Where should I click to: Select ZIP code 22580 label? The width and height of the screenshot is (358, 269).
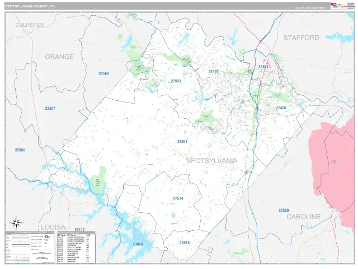coord(284,210)
